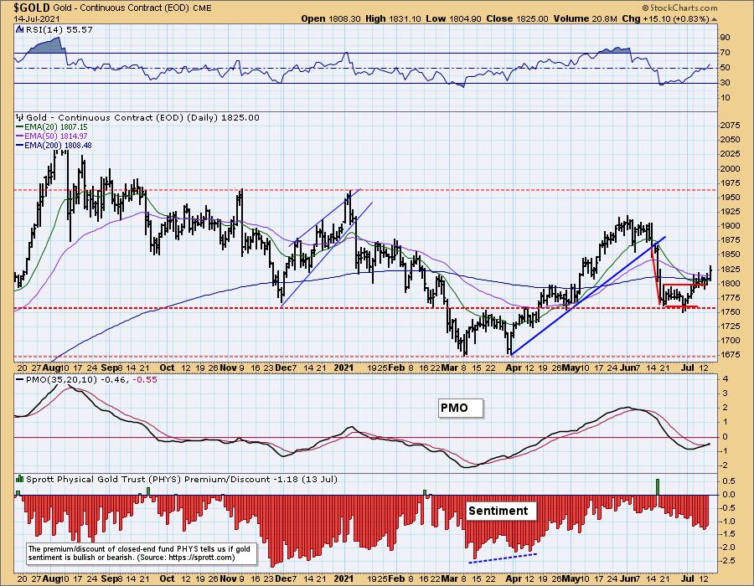754x586 pixels.
Task: Click the EMA(20) 1807.15 legend entry
Action: click(56, 126)
